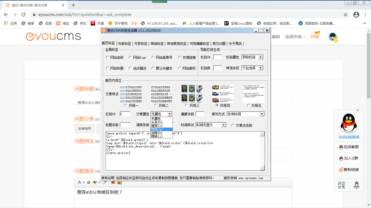Select the 网站标题 radio button
Image resolution: width=371 pixels, height=208 pixels.
(108, 68)
